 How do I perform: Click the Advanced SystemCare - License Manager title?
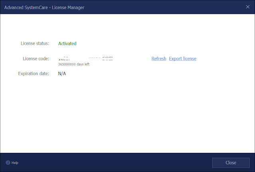point(44,8)
